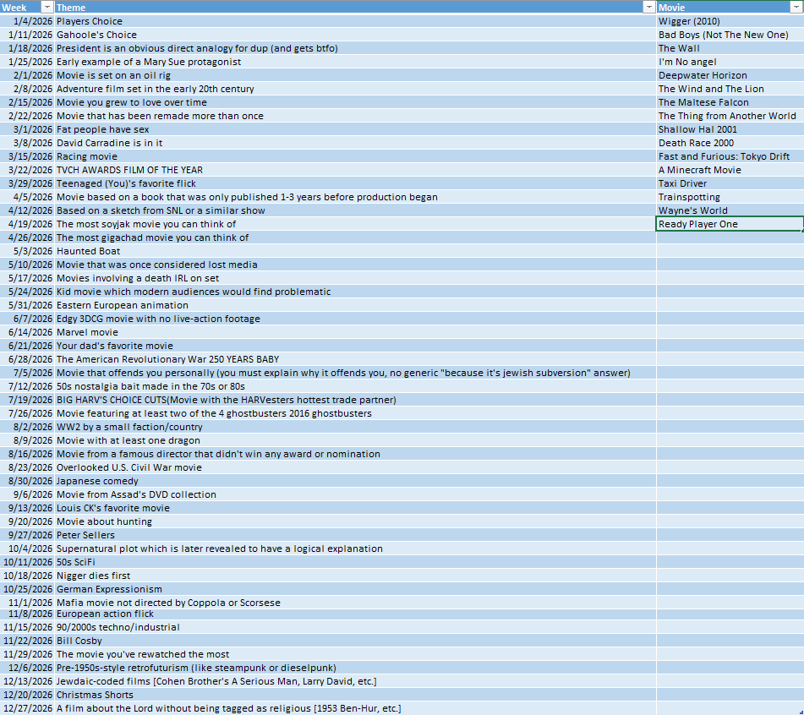Select the 'The Maltese Falcon' cell

(729, 102)
